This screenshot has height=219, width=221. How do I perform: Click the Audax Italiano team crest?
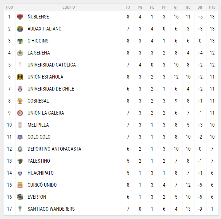20,29
